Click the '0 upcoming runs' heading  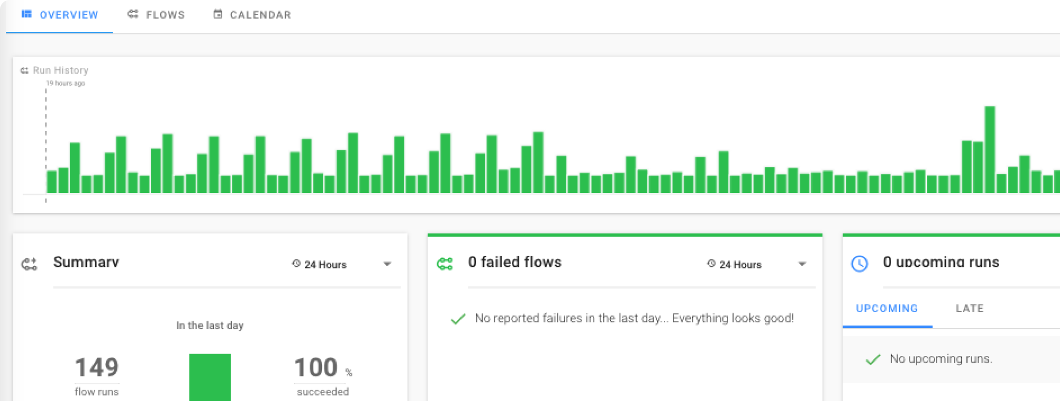[x=941, y=262]
